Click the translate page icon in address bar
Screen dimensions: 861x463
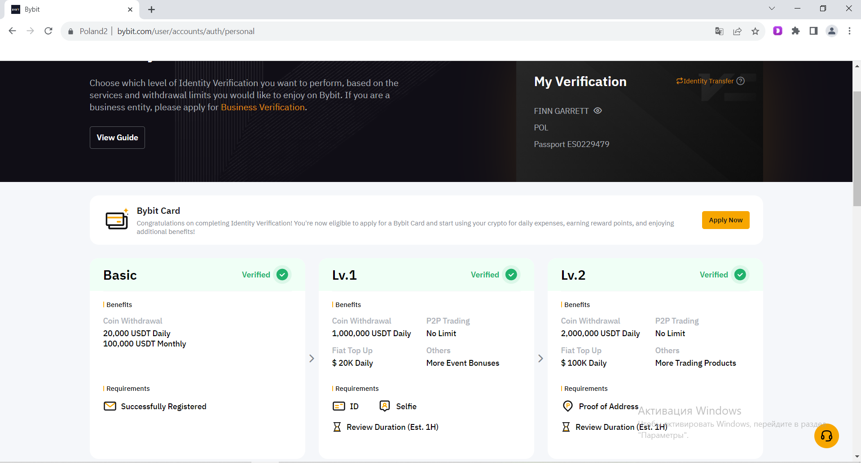719,31
